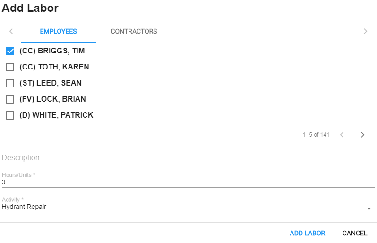377x243 pixels.
Task: Uncheck the Briggs, Tim checkbox
Action: coord(10,51)
